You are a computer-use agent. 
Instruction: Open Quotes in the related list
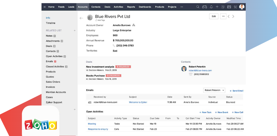coord(50,77)
